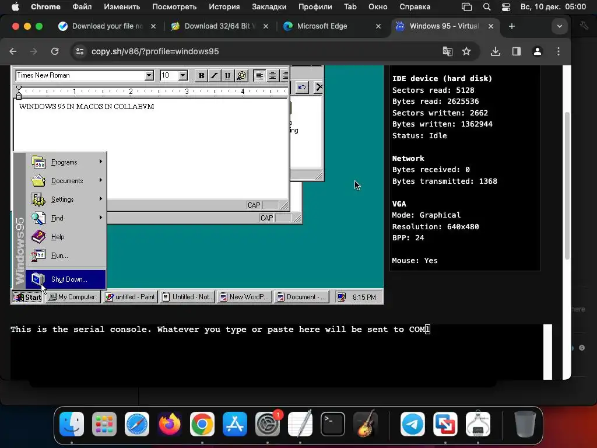Open Documents submenu in Start menu

coord(66,181)
